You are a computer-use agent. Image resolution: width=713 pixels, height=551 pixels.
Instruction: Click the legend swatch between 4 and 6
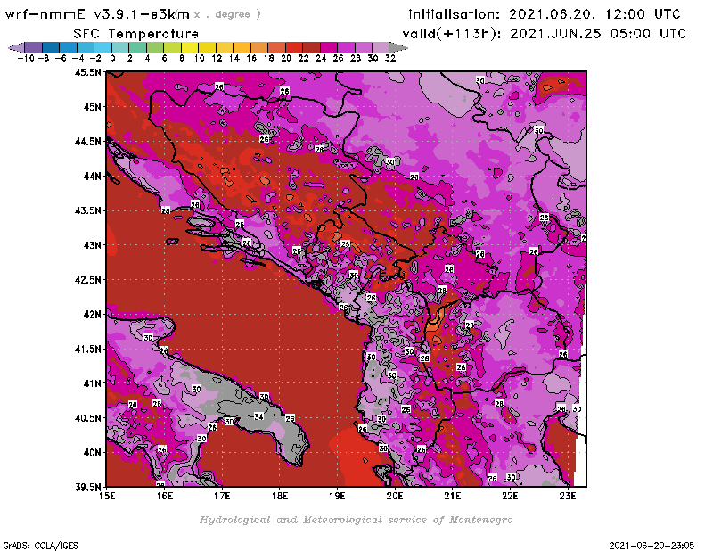coord(155,48)
